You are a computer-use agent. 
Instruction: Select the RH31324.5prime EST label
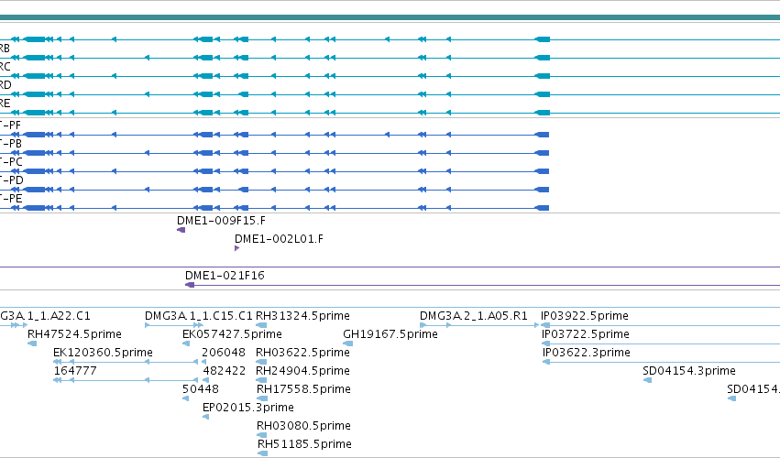[302, 316]
